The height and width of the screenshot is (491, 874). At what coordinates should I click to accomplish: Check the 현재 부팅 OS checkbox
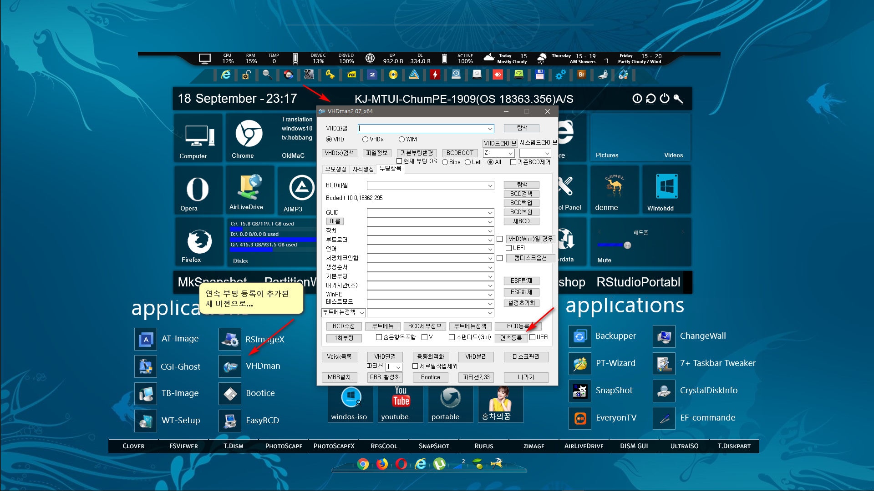399,161
